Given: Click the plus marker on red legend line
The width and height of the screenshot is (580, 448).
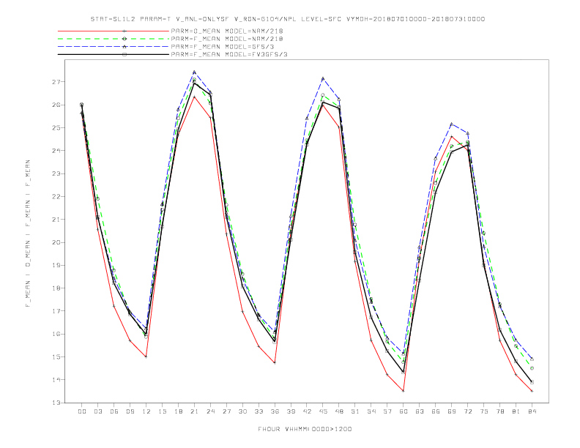Looking at the screenshot, I should 124,31.
